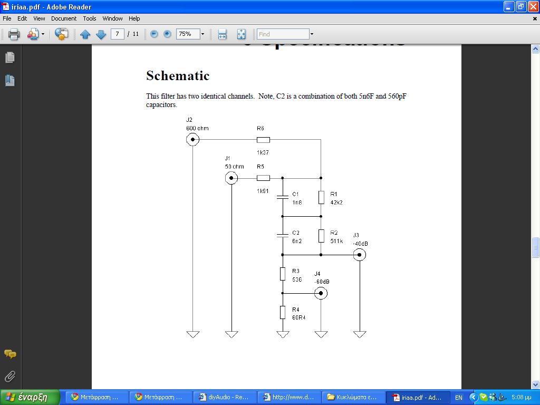Click the R6 resistor value 1k37

tap(263, 152)
